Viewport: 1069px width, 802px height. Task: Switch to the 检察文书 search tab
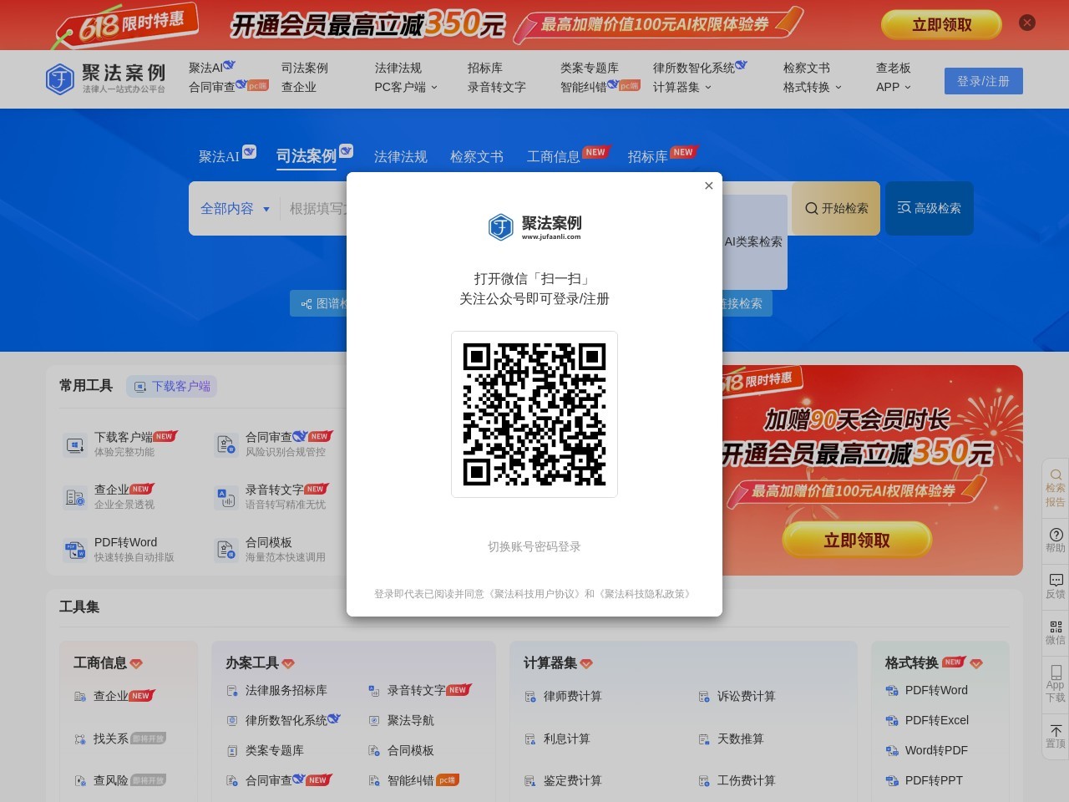(477, 156)
